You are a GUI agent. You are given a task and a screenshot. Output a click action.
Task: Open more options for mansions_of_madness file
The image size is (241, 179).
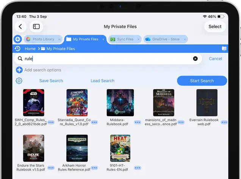[181, 122]
